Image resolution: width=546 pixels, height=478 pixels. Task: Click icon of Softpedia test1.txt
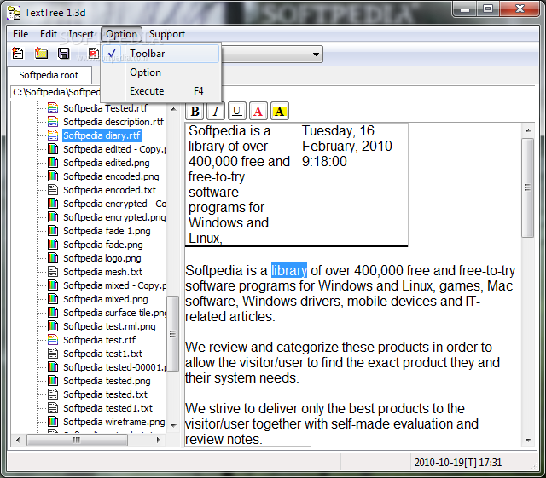[x=53, y=354]
